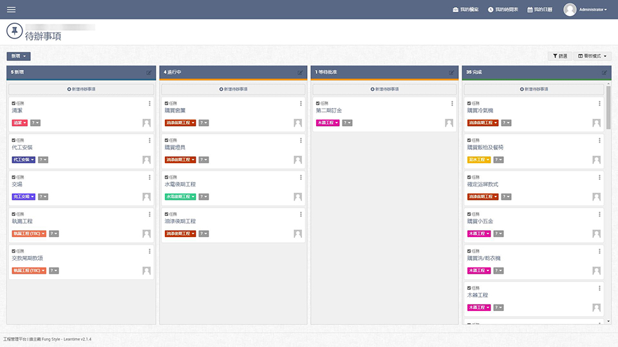
Task: Edit the 完成 column with pencil icon
Action: (x=604, y=73)
